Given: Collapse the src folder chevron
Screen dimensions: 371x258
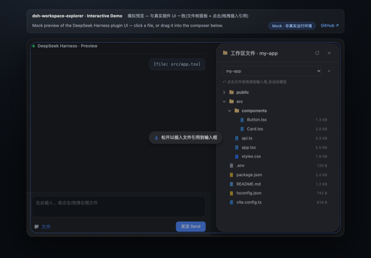Looking at the screenshot, I should [224, 101].
